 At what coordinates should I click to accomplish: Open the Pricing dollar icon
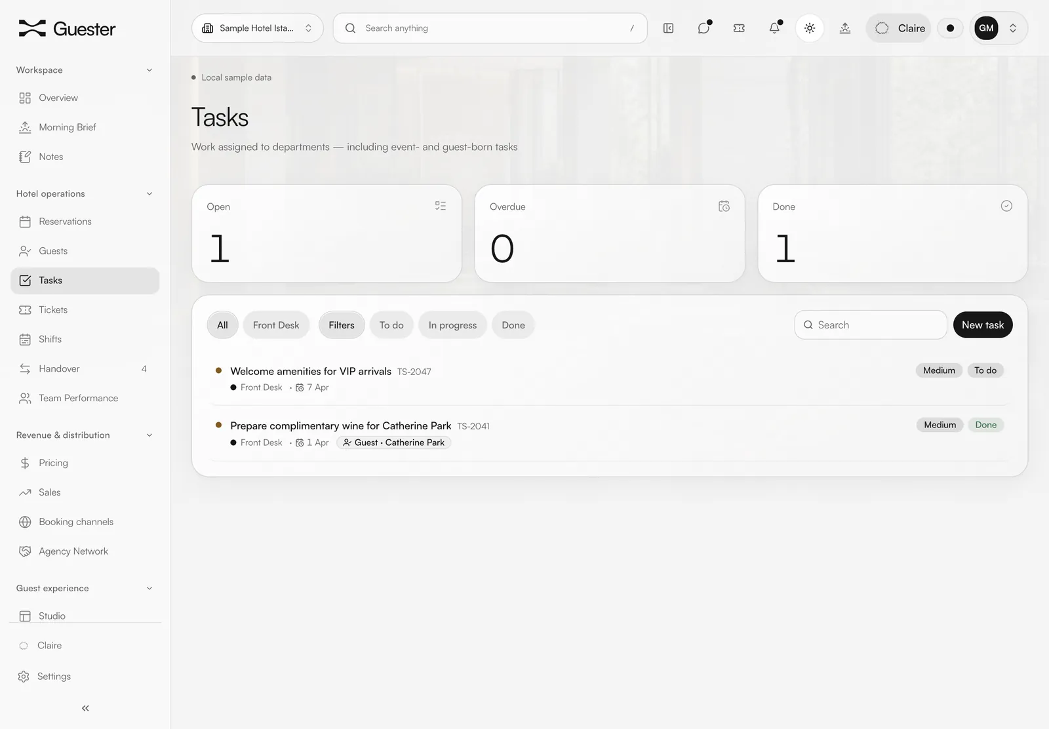coord(25,463)
